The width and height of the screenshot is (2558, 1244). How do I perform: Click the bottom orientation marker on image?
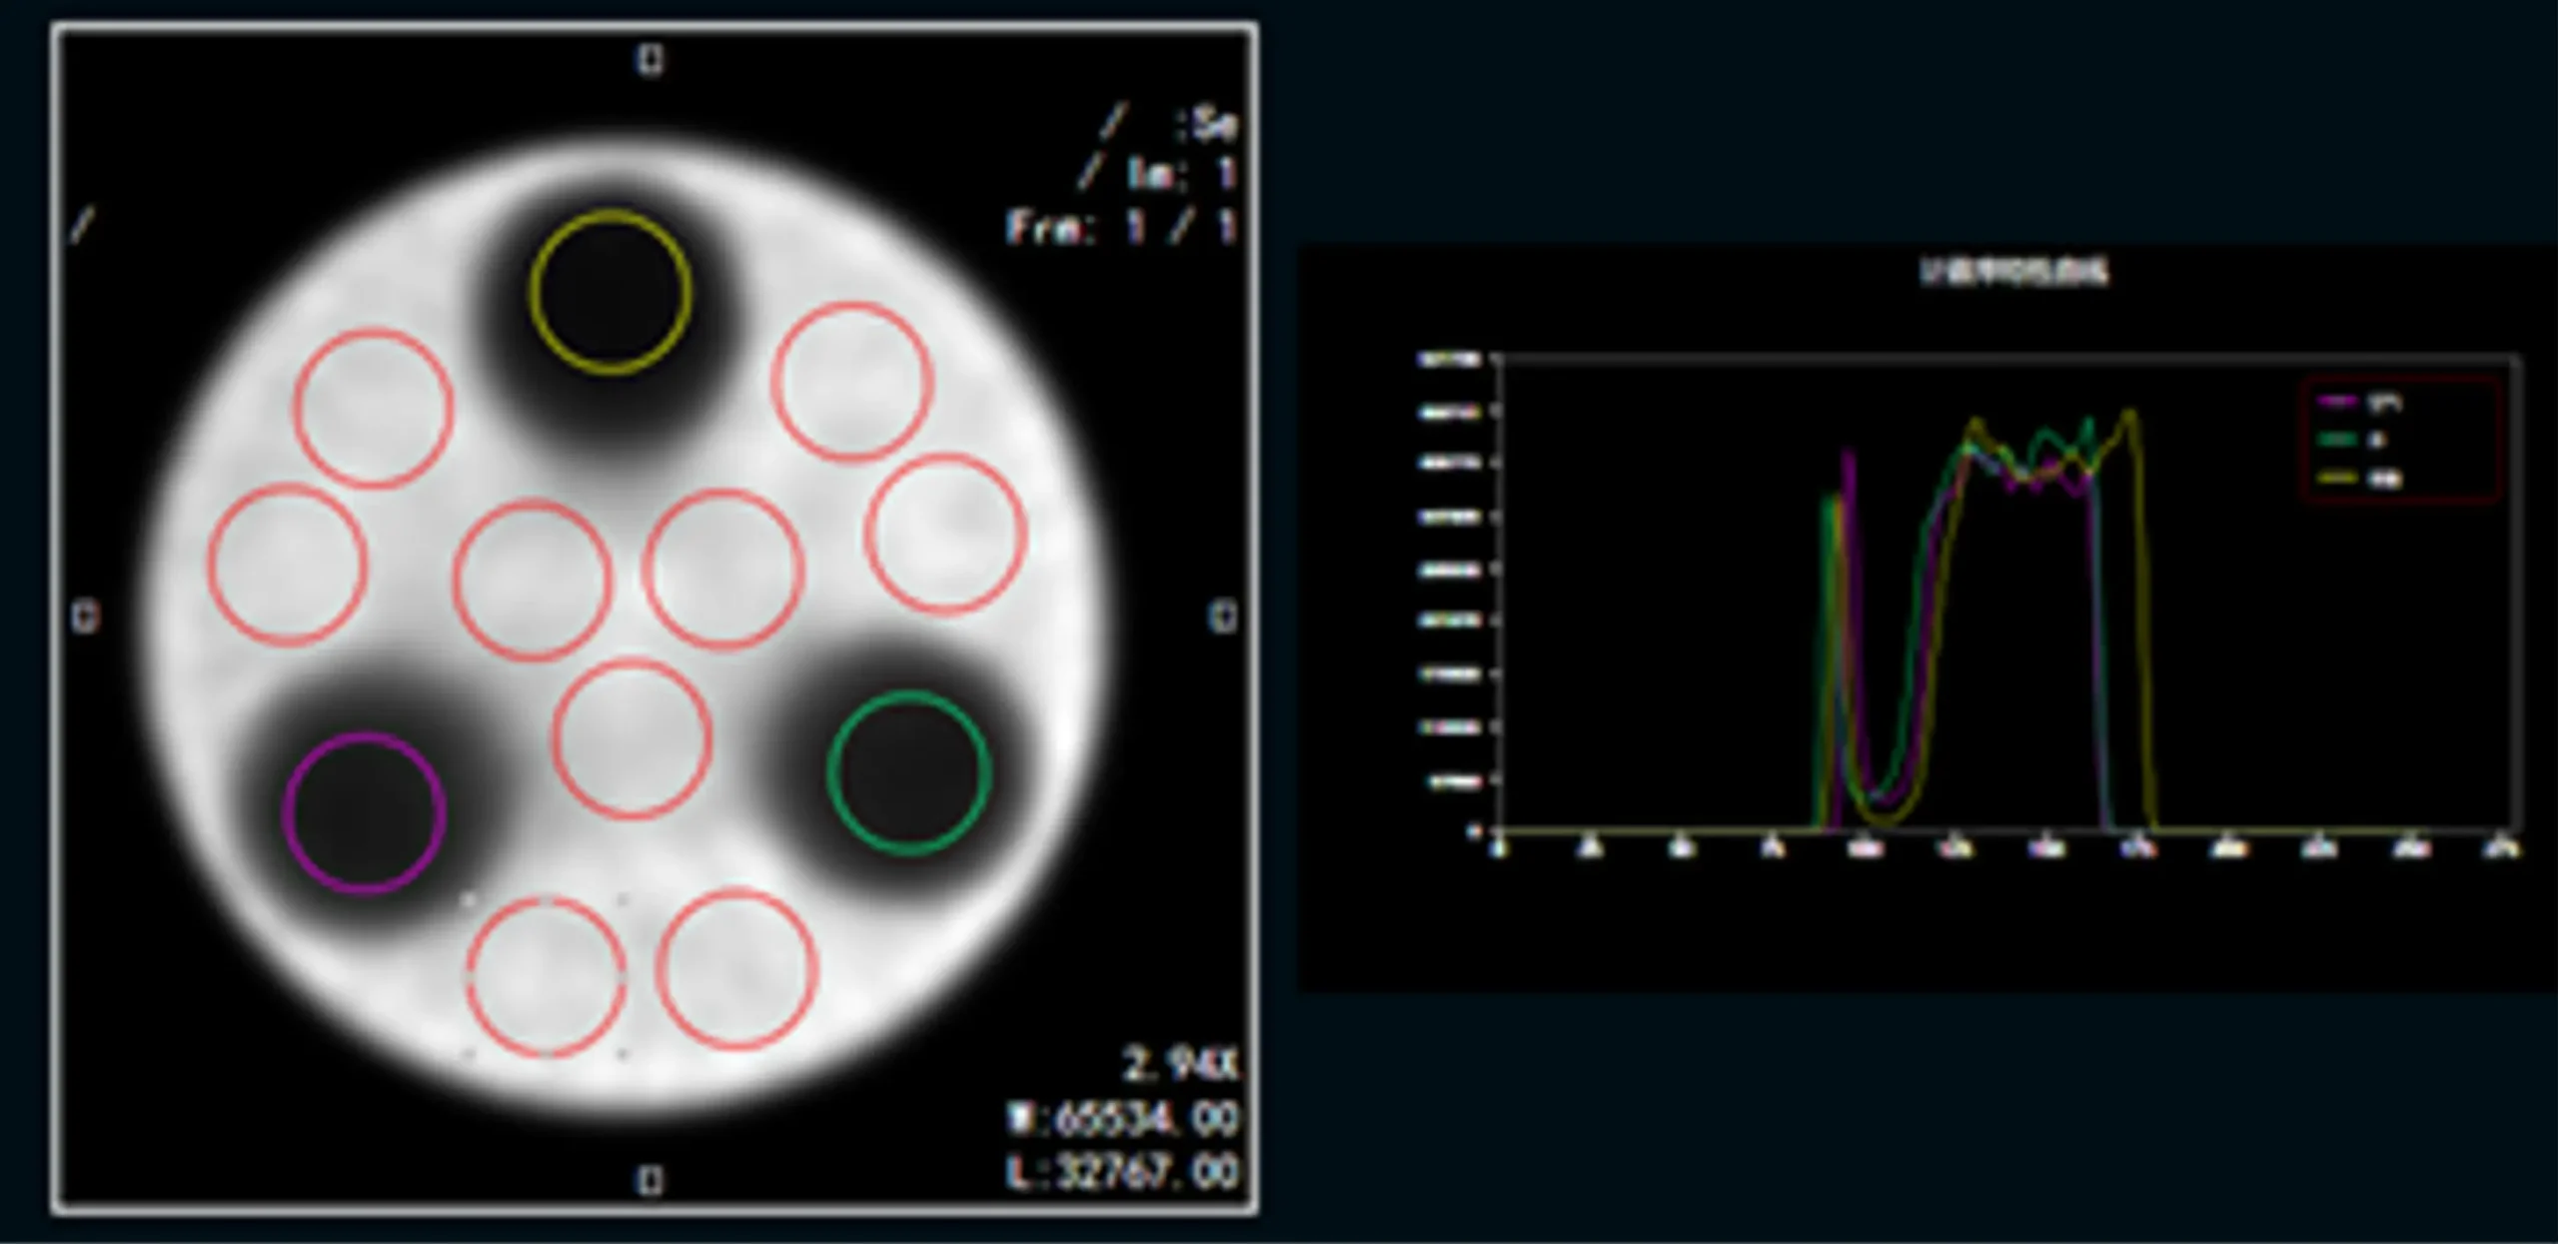(649, 1181)
